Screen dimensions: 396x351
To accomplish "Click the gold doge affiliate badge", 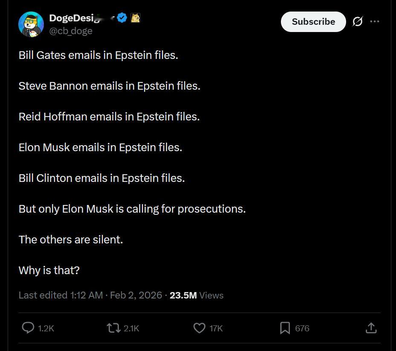I will (135, 18).
